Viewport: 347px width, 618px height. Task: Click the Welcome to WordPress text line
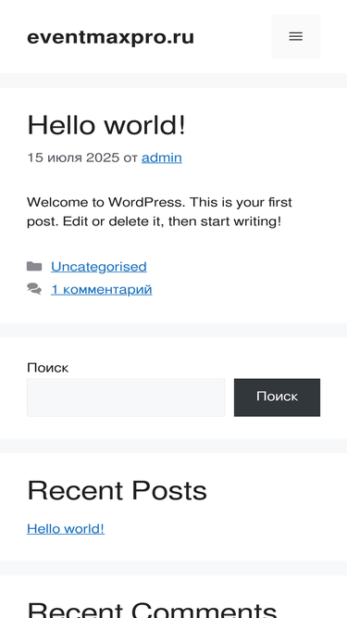(159, 202)
